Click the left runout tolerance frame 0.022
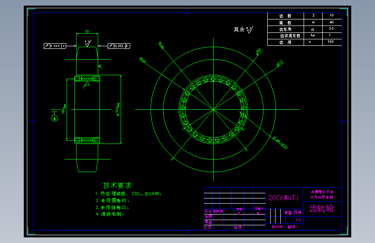This screenshot has width=375, height=243. [55, 46]
